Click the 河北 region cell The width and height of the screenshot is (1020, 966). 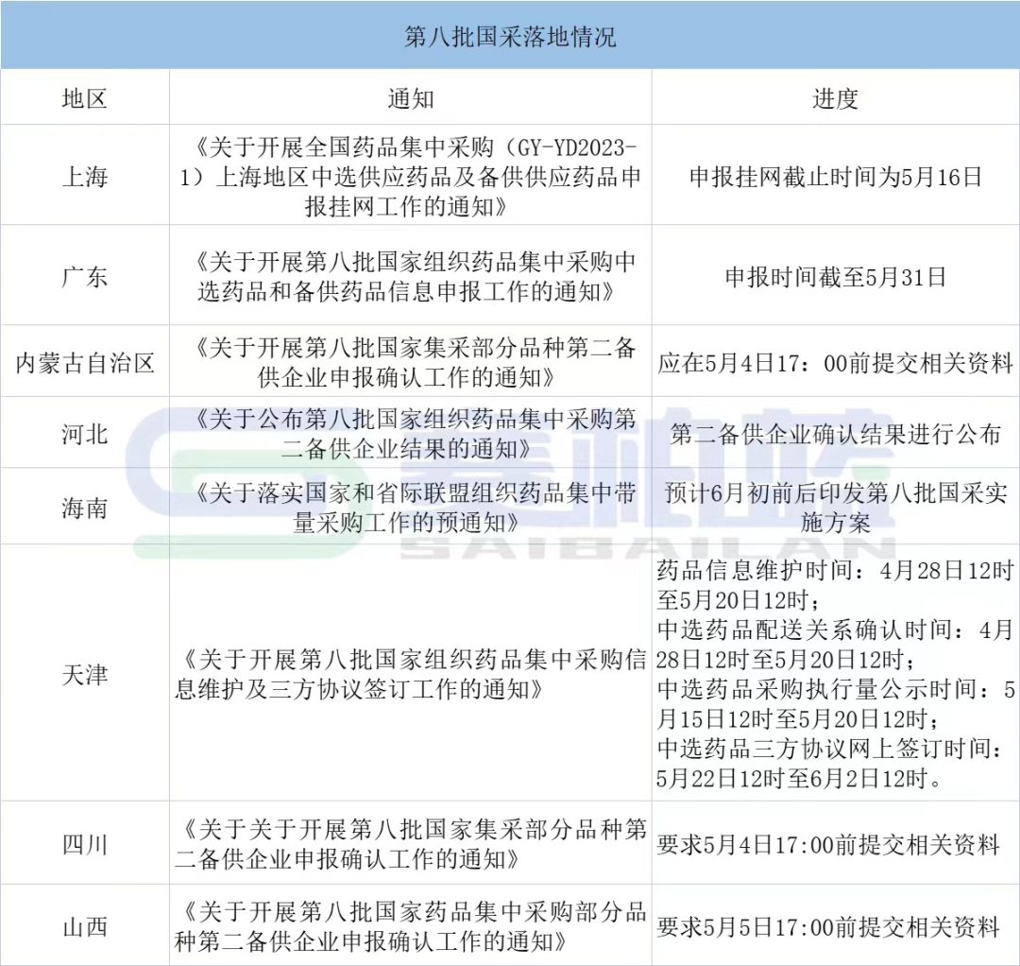[x=85, y=434]
